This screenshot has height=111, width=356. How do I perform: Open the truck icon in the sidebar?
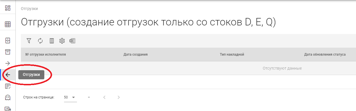click(8, 109)
